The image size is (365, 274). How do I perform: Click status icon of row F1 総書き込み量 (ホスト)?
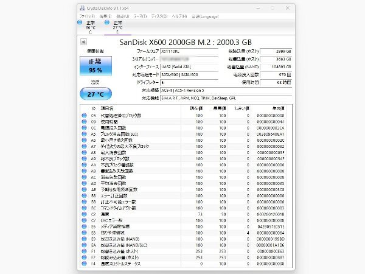coord(84,251)
